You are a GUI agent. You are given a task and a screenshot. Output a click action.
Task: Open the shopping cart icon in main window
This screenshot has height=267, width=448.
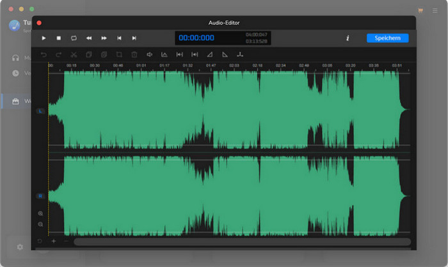tap(420, 11)
